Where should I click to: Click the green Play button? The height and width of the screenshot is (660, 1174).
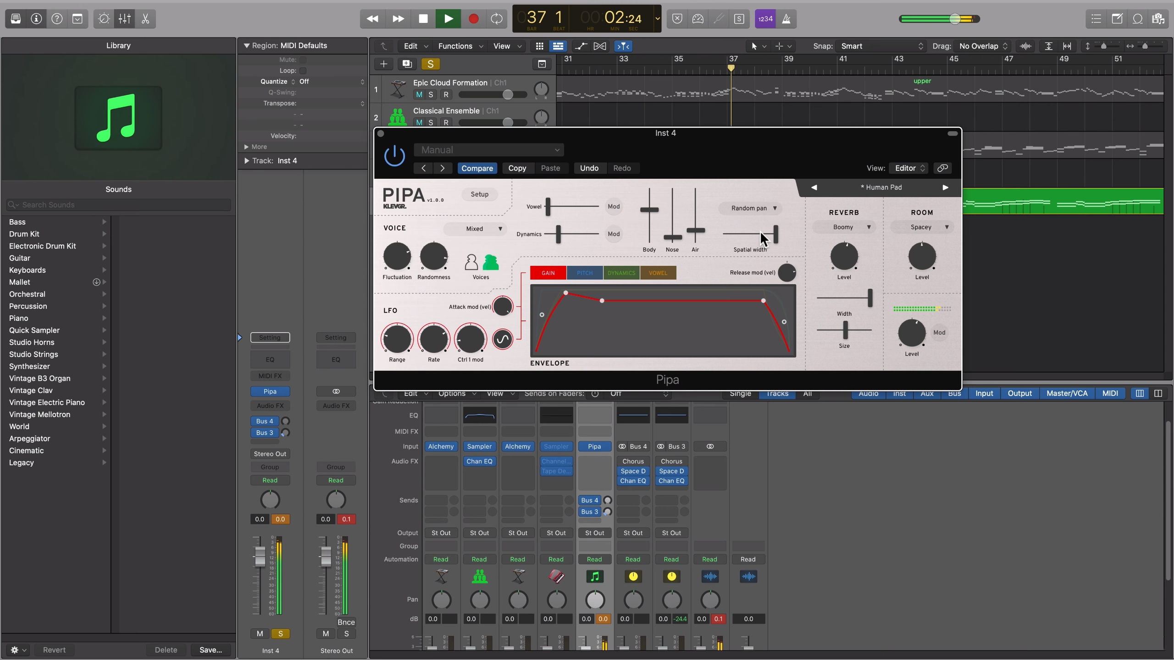(x=448, y=19)
